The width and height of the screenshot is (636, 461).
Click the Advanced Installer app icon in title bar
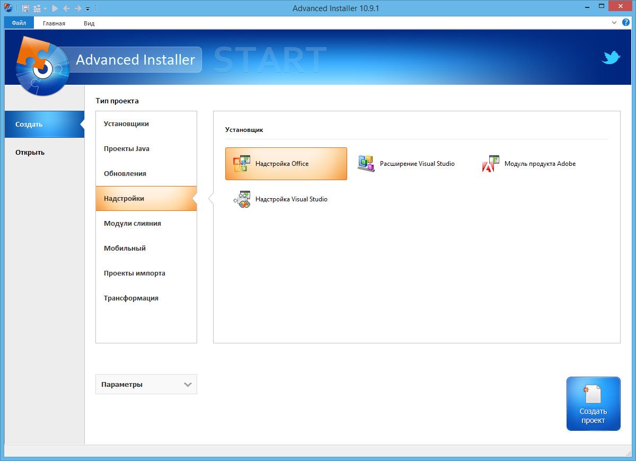[8, 8]
